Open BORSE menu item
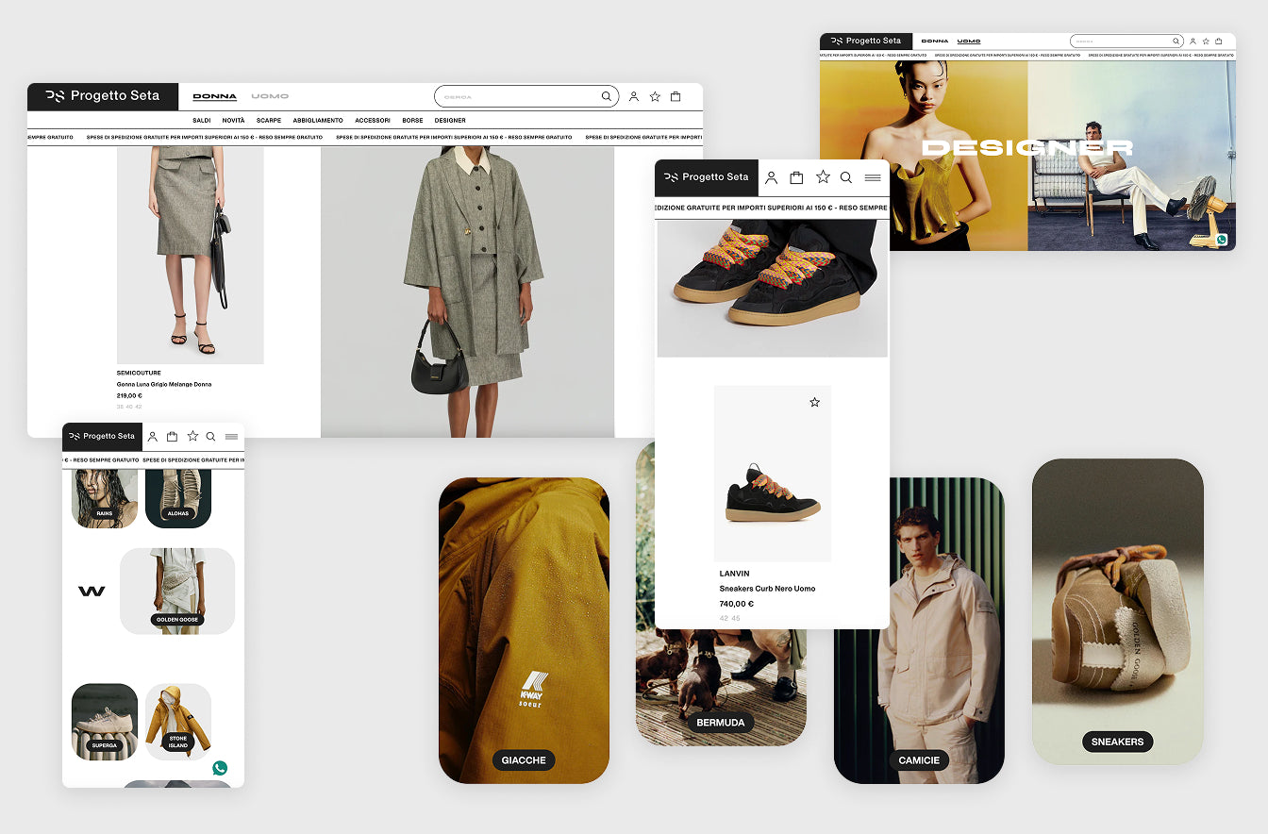 point(412,121)
